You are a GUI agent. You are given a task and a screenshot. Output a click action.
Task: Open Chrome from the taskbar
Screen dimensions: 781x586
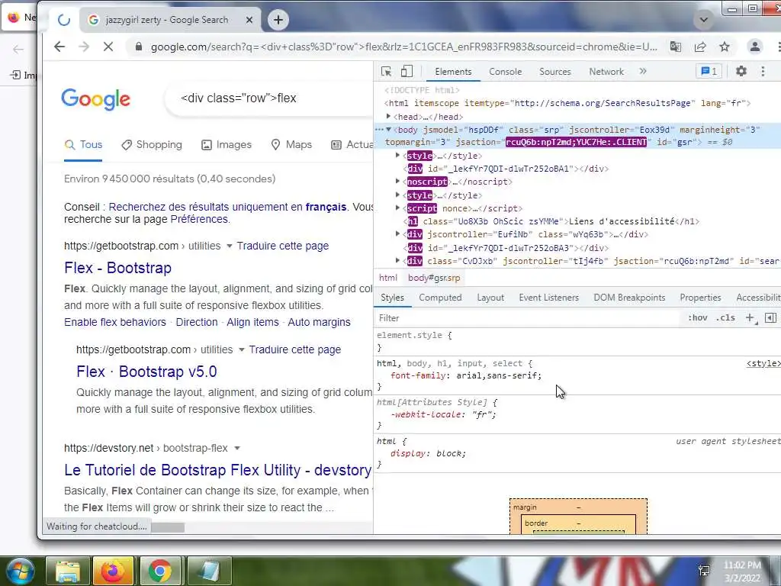click(x=160, y=571)
